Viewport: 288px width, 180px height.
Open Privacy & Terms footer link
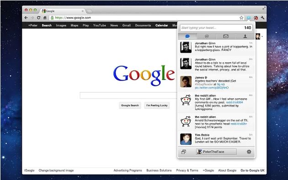click(187, 170)
